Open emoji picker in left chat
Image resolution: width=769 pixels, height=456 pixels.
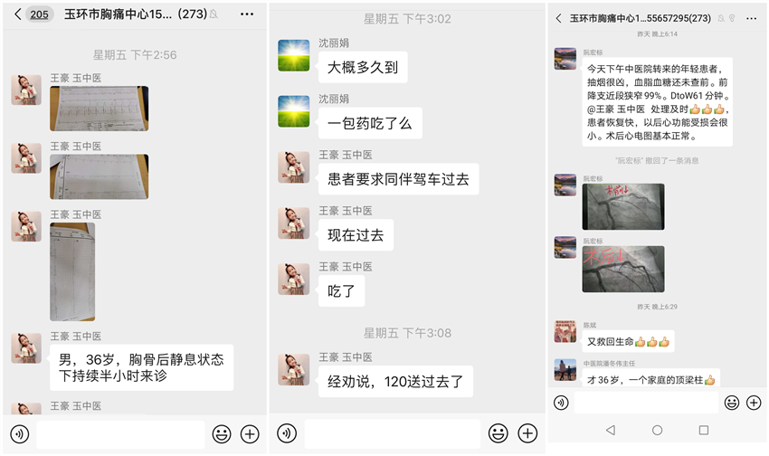[x=222, y=434]
